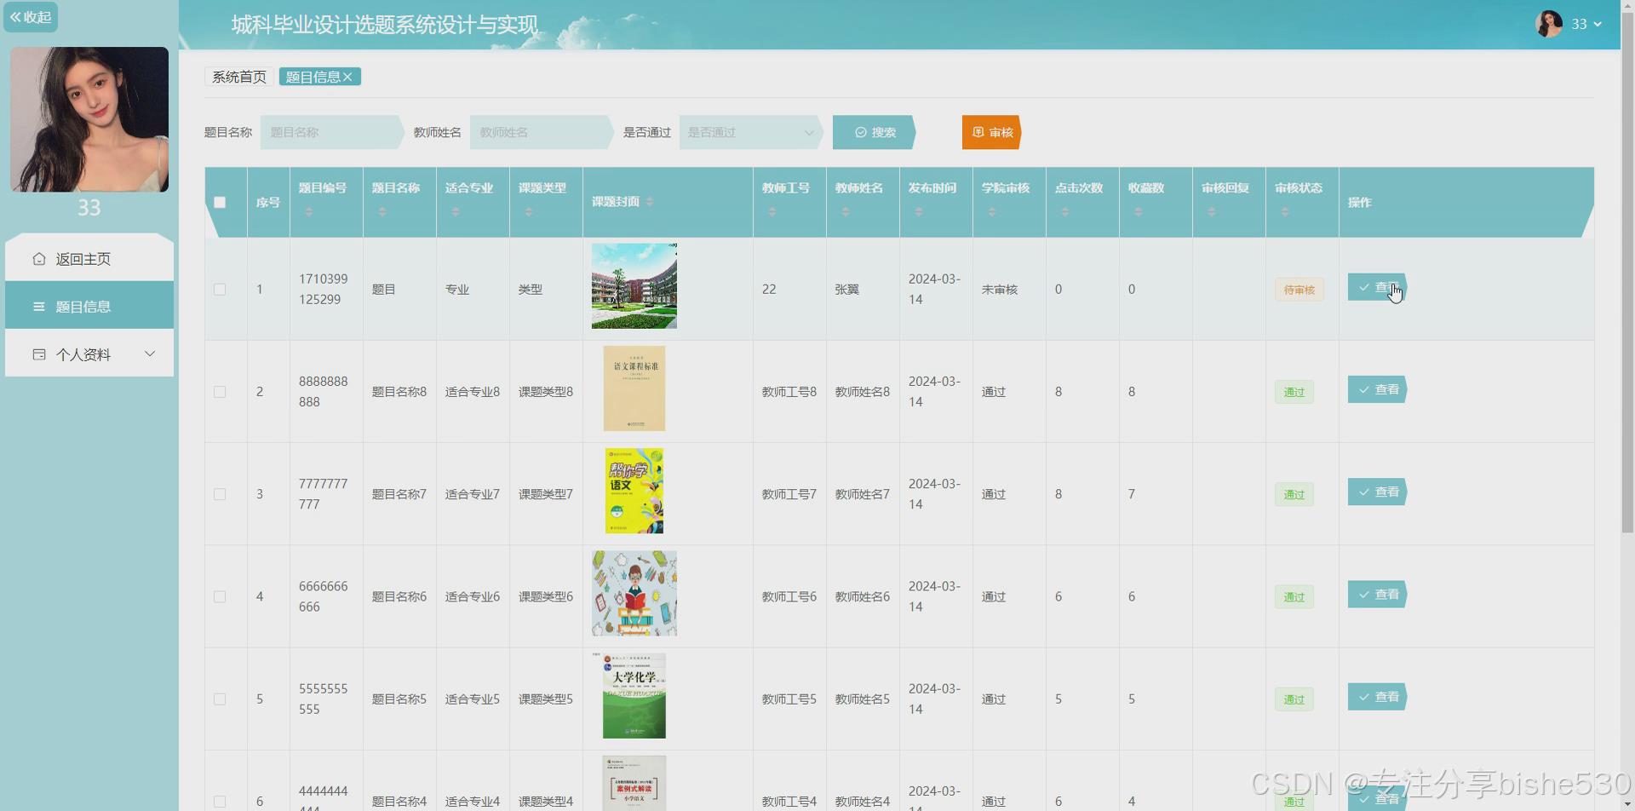Viewport: 1635px width, 811px height.
Task: Click the sort arrows under 学院审核
Action: pos(992,211)
